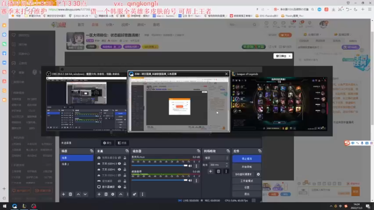The image size is (374, 210).
Task: Open 麦克风/Aux channel options dots
Action: tap(196, 166)
